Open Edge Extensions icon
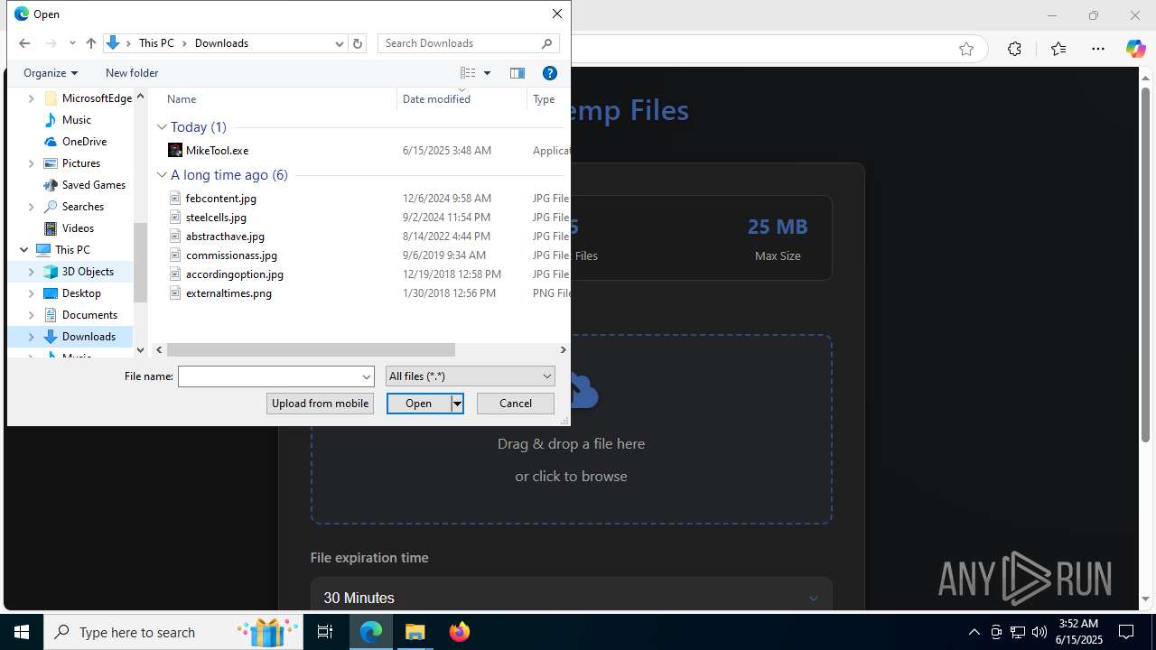The width and height of the screenshot is (1156, 650). coord(1014,50)
